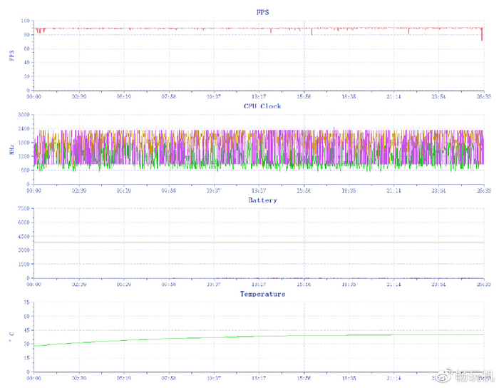Click the vertical FPS axis label
This screenshot has width=499, height=388.
(11, 55)
